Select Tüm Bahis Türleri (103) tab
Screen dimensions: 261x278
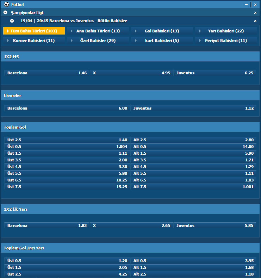click(34, 31)
